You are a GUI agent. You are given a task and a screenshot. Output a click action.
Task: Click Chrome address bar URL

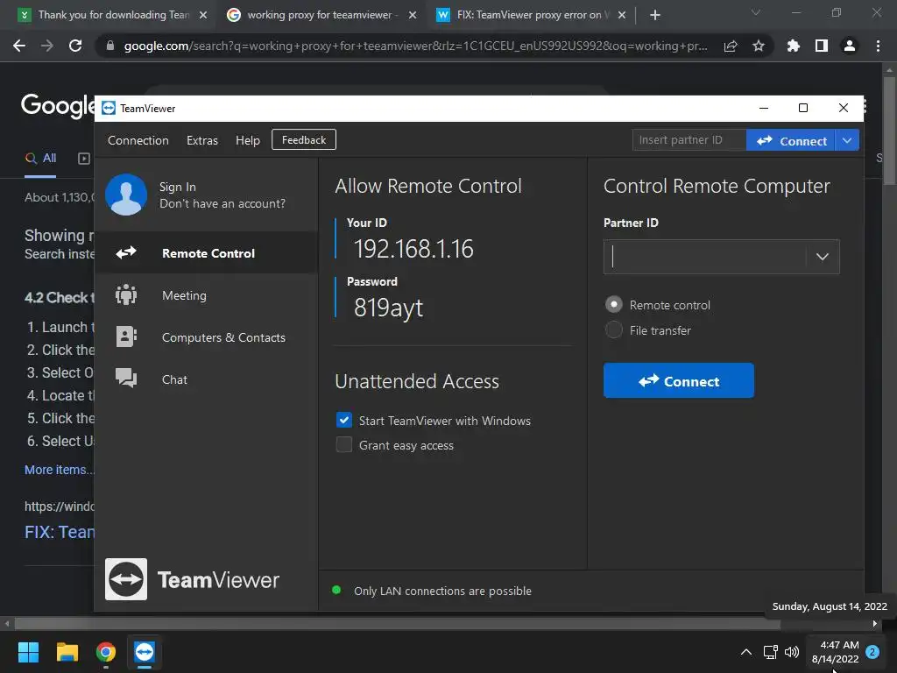click(x=415, y=46)
